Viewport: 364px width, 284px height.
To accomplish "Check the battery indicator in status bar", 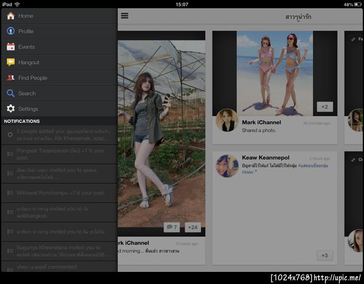I will pyautogui.click(x=358, y=4).
